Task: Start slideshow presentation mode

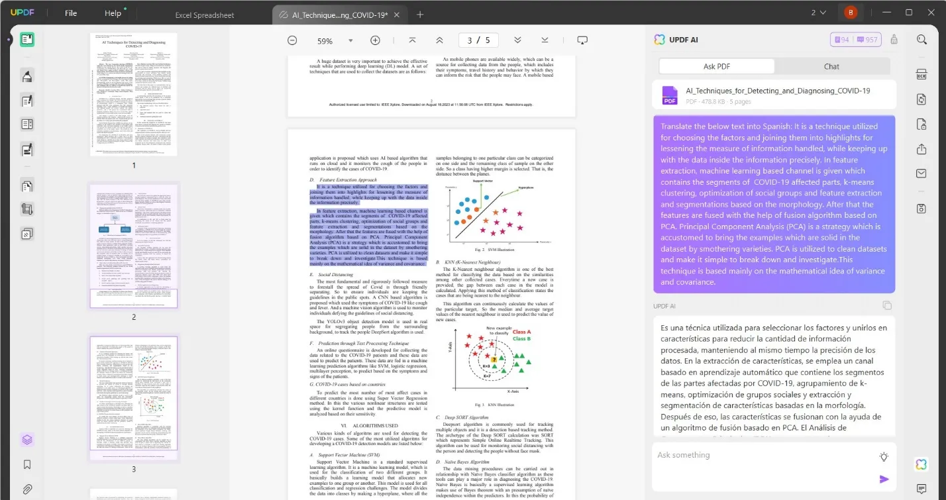Action: click(x=582, y=40)
